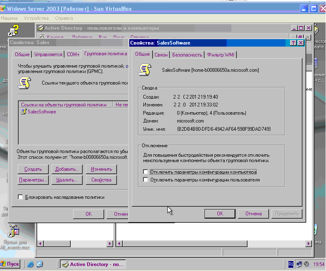
Task: Click the SalesSoftware scroll icon in properties dialog
Action: click(x=145, y=70)
